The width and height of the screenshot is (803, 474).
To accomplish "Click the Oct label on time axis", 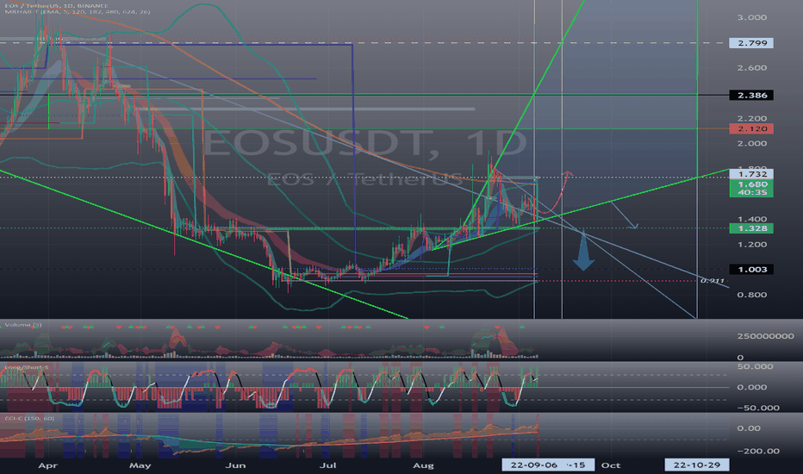I will pos(611,465).
